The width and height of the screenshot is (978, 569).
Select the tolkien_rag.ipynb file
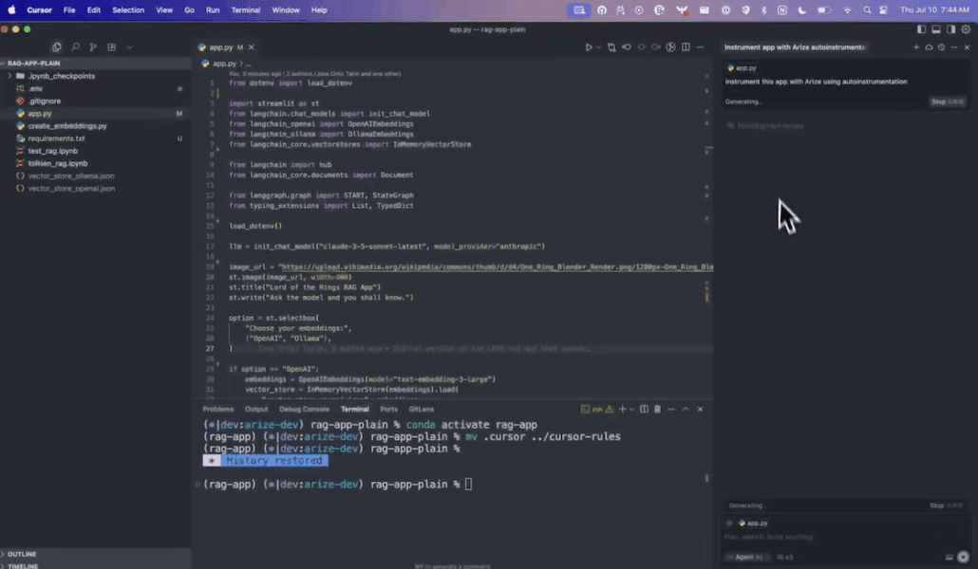pyautogui.click(x=57, y=162)
